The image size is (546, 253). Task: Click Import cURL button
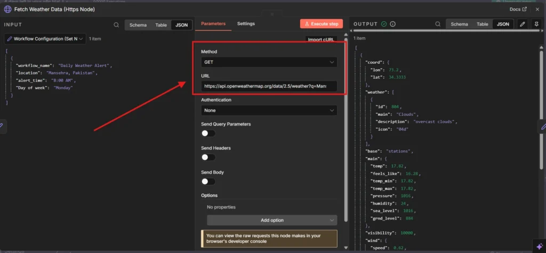[321, 39]
